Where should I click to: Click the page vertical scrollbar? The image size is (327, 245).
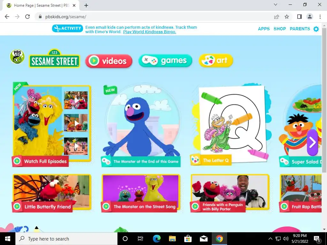324,100
